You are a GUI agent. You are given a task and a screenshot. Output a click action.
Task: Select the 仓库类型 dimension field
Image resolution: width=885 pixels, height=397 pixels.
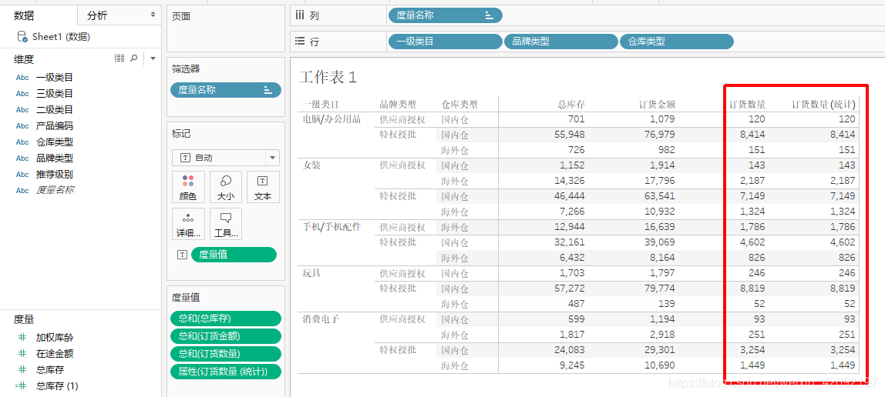click(x=54, y=142)
